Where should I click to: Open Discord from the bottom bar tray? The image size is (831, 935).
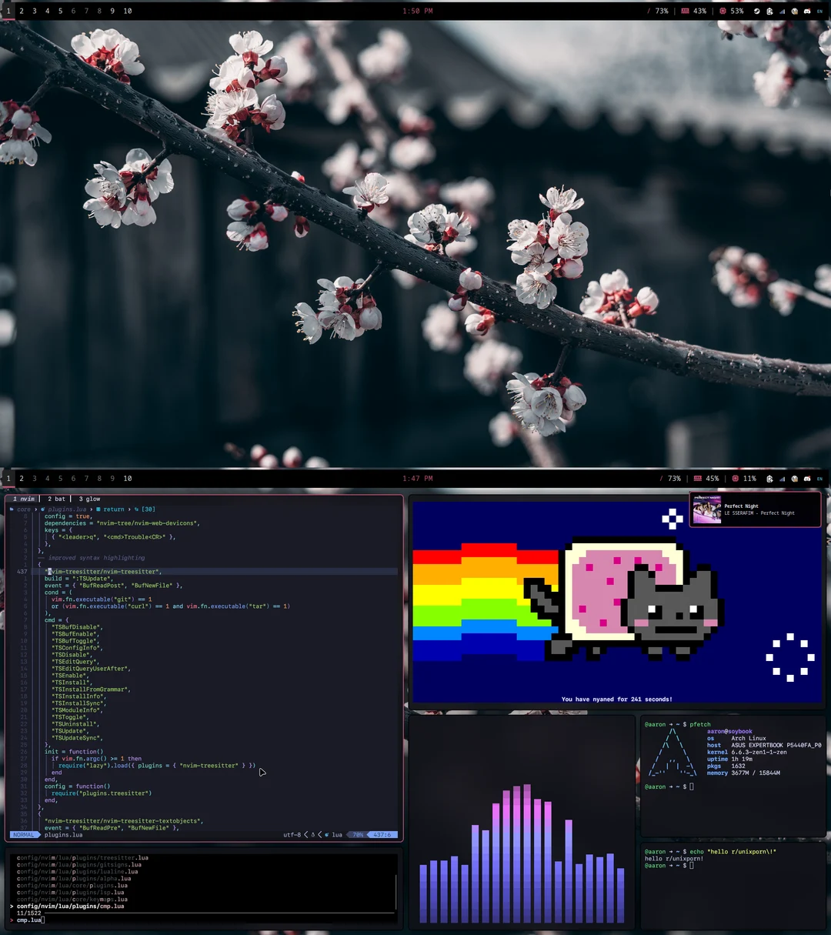click(x=807, y=479)
